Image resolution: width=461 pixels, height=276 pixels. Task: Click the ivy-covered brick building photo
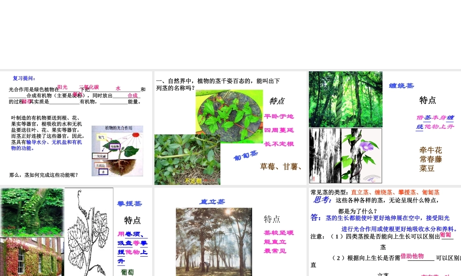(32, 257)
